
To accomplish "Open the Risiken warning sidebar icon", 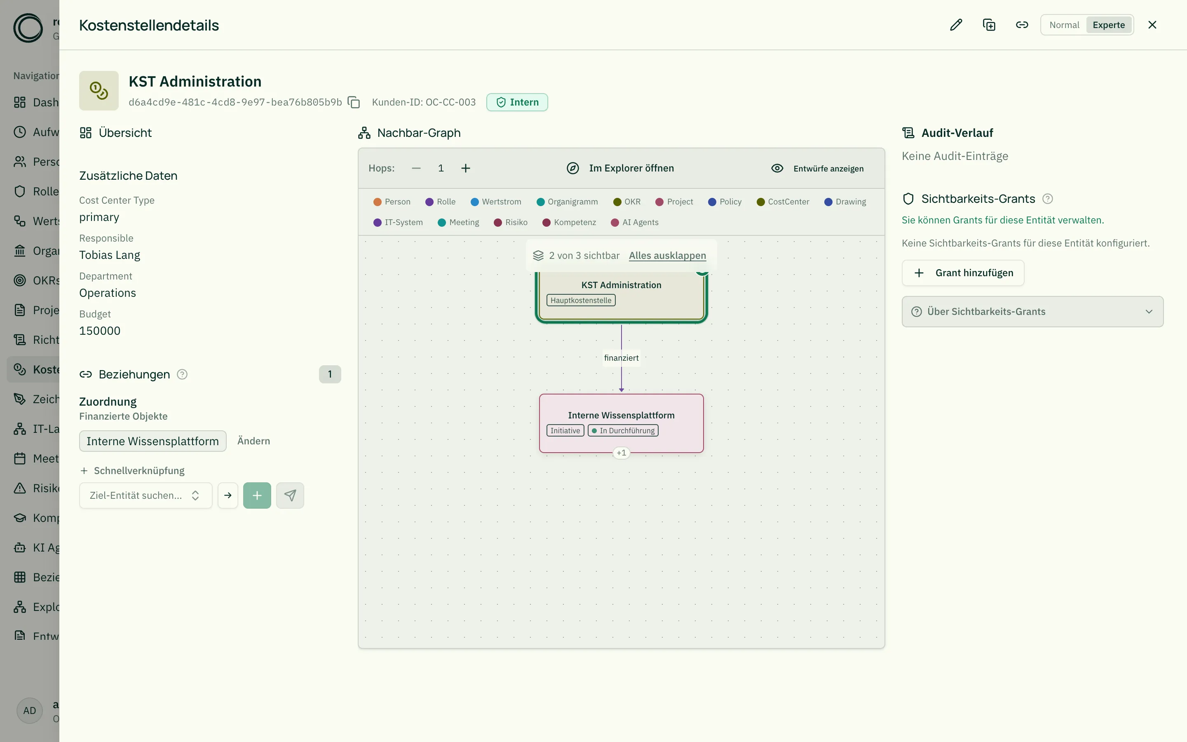I will click(x=20, y=488).
